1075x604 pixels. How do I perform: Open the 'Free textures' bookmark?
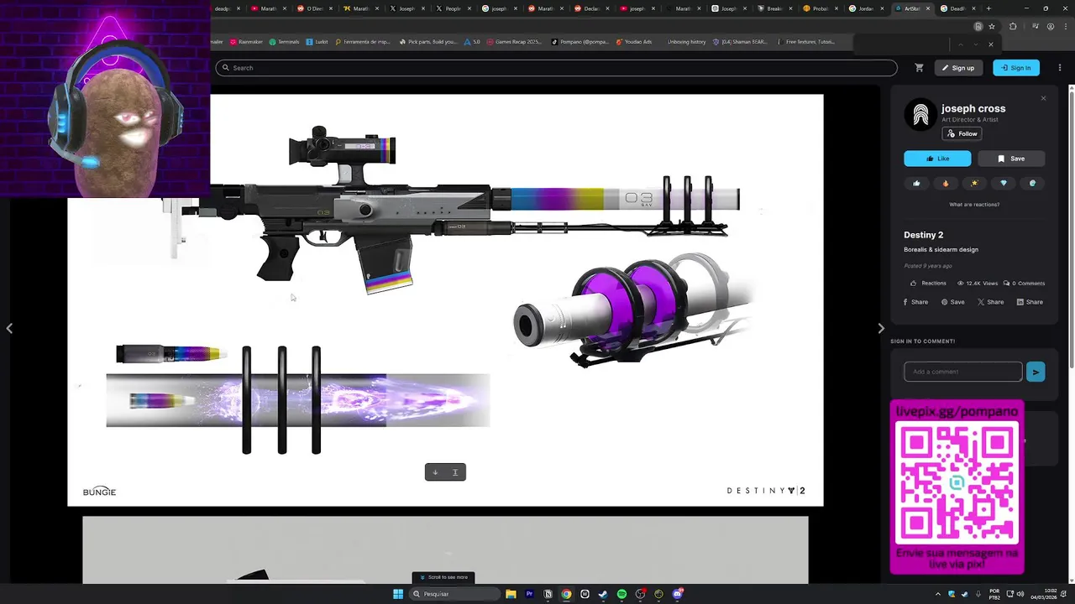(x=806, y=42)
